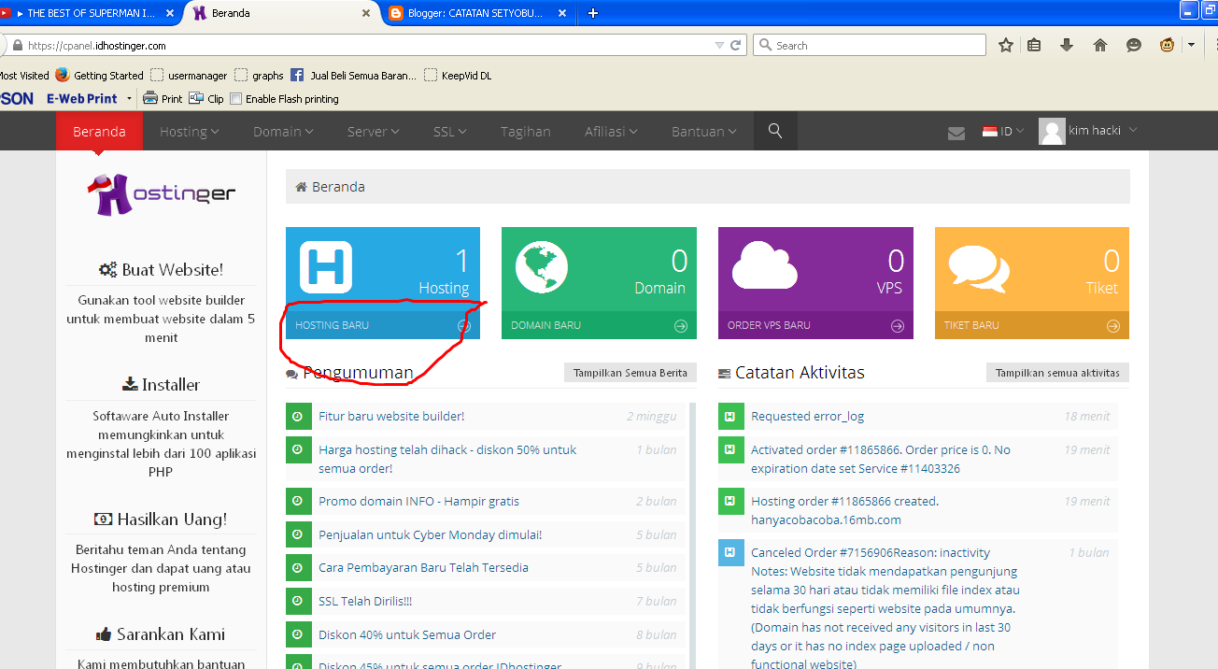Screen dimensions: 1218x669
Task: Click the Pengumuman list vertical scrollbar
Action: [x=692, y=537]
